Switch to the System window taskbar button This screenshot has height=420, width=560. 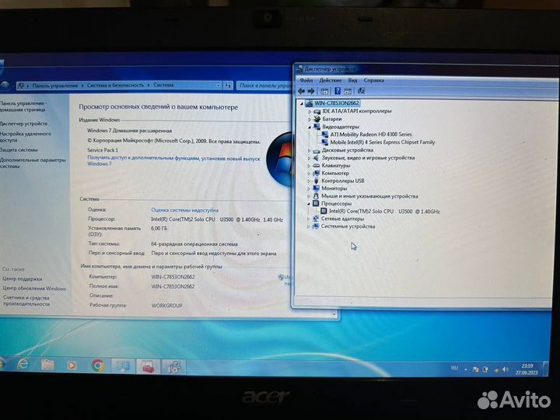(123, 366)
